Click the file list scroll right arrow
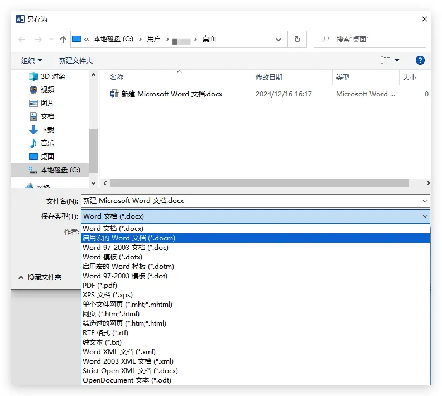442x396 pixels. [428, 183]
